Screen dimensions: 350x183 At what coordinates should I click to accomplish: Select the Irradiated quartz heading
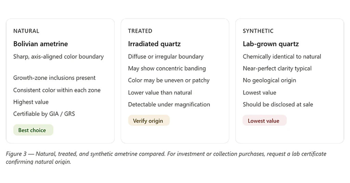(x=154, y=44)
